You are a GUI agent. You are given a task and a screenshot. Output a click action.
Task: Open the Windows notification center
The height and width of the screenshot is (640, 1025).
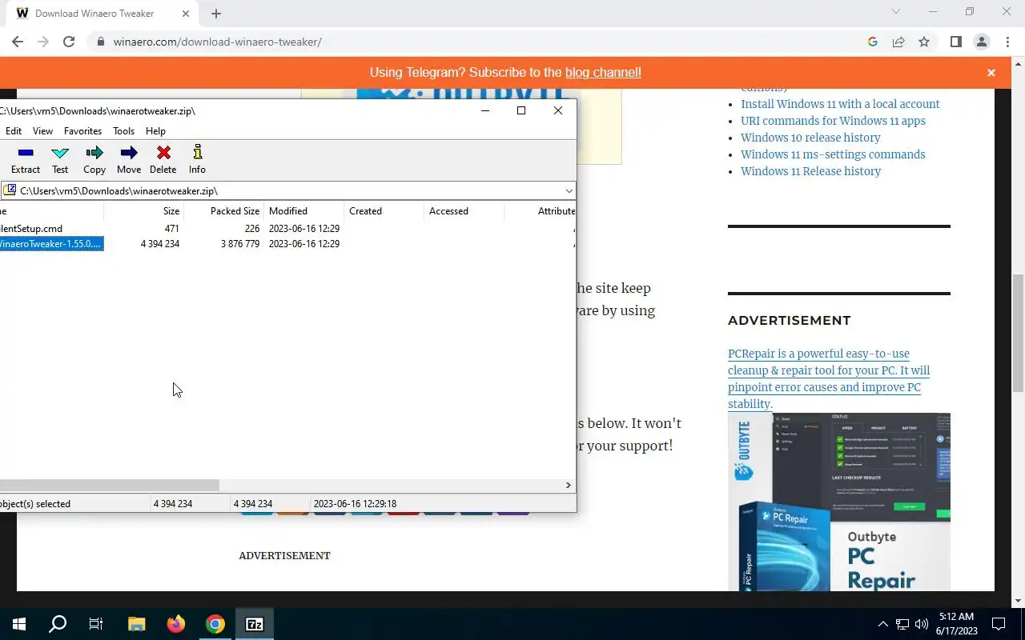999,624
